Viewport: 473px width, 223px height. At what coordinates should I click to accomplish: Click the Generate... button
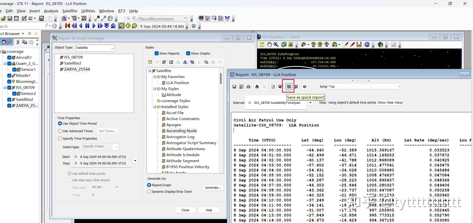(x=213, y=187)
